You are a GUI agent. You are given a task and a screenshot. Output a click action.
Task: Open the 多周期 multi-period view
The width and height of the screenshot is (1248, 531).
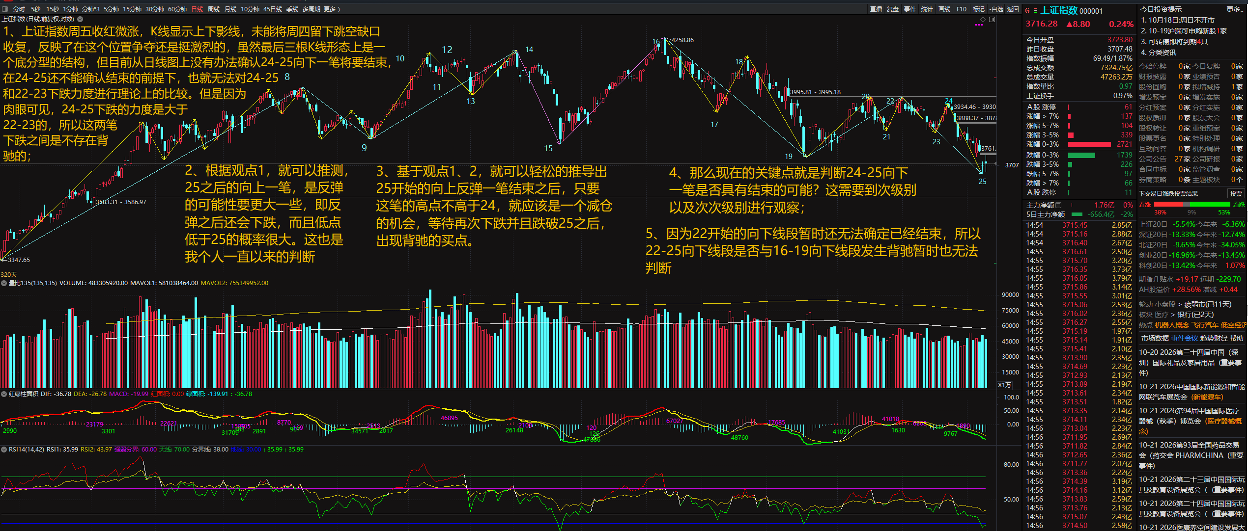pyautogui.click(x=312, y=9)
